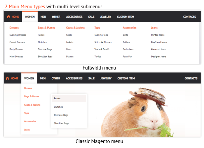
Task: Select Vests & Cami's link
Action: 102,49
